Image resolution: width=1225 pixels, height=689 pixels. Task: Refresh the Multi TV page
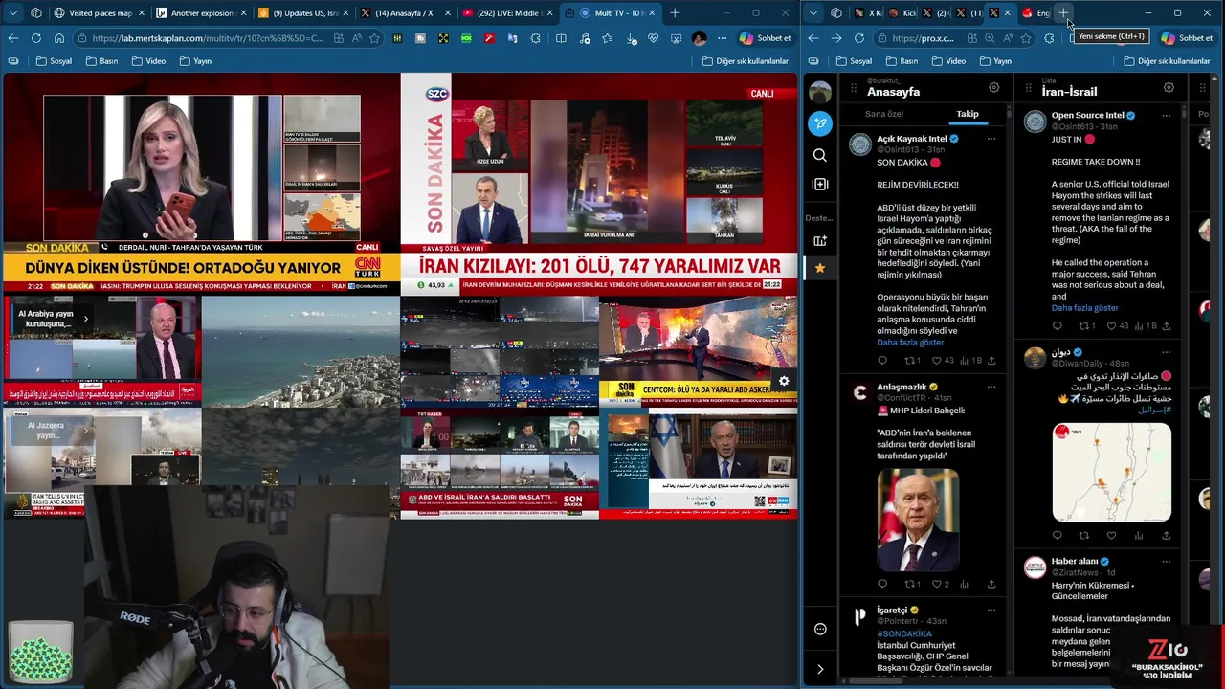click(x=35, y=38)
